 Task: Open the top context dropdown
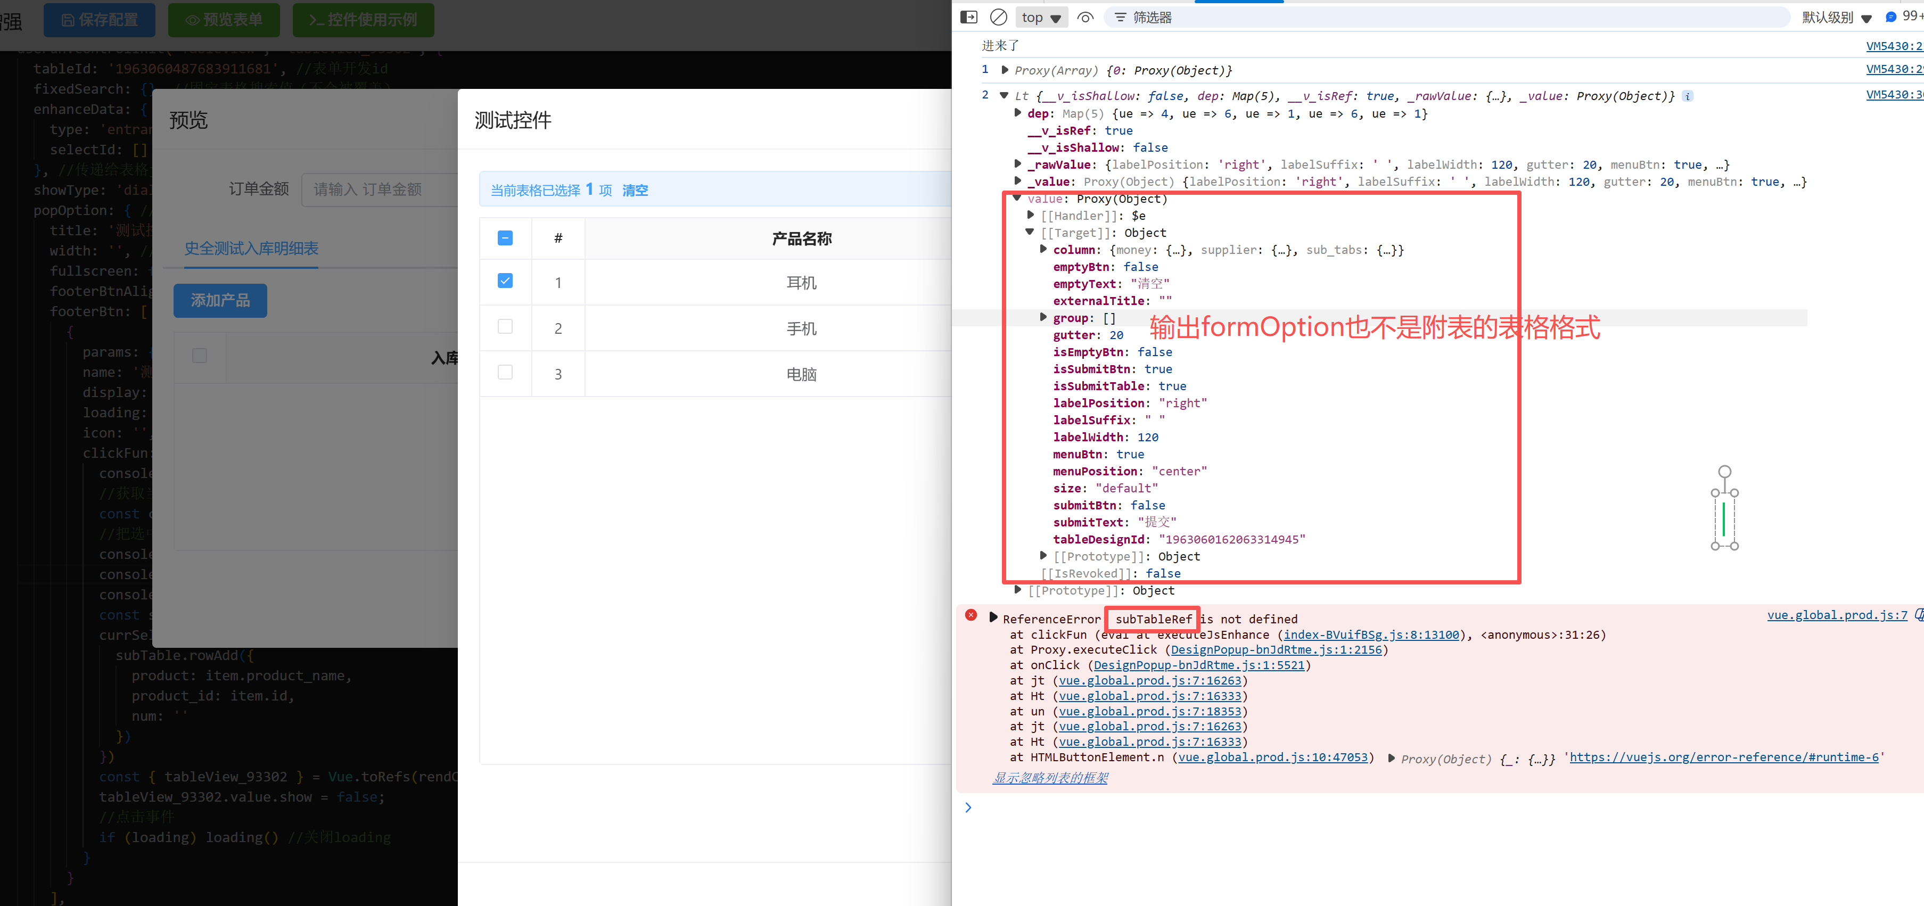pyautogui.click(x=1041, y=17)
